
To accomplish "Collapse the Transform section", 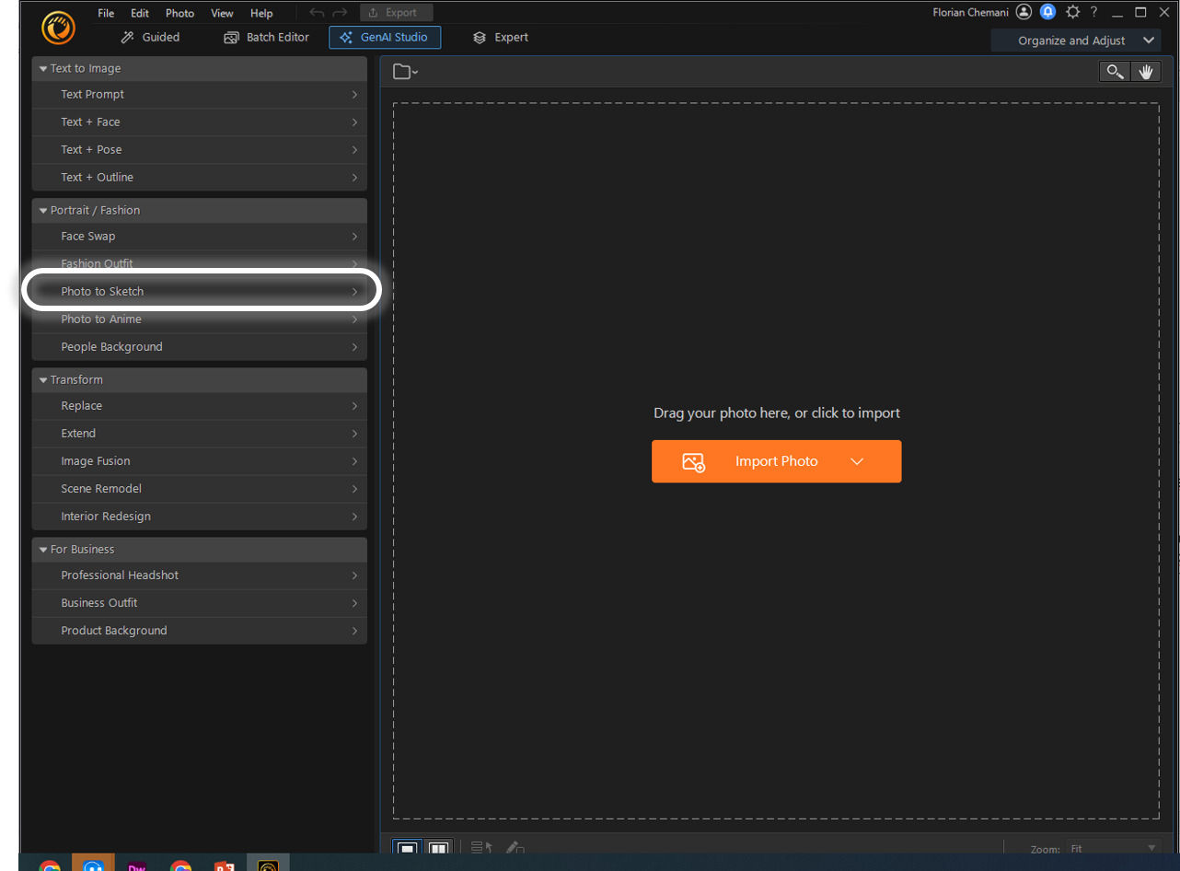I will click(42, 379).
